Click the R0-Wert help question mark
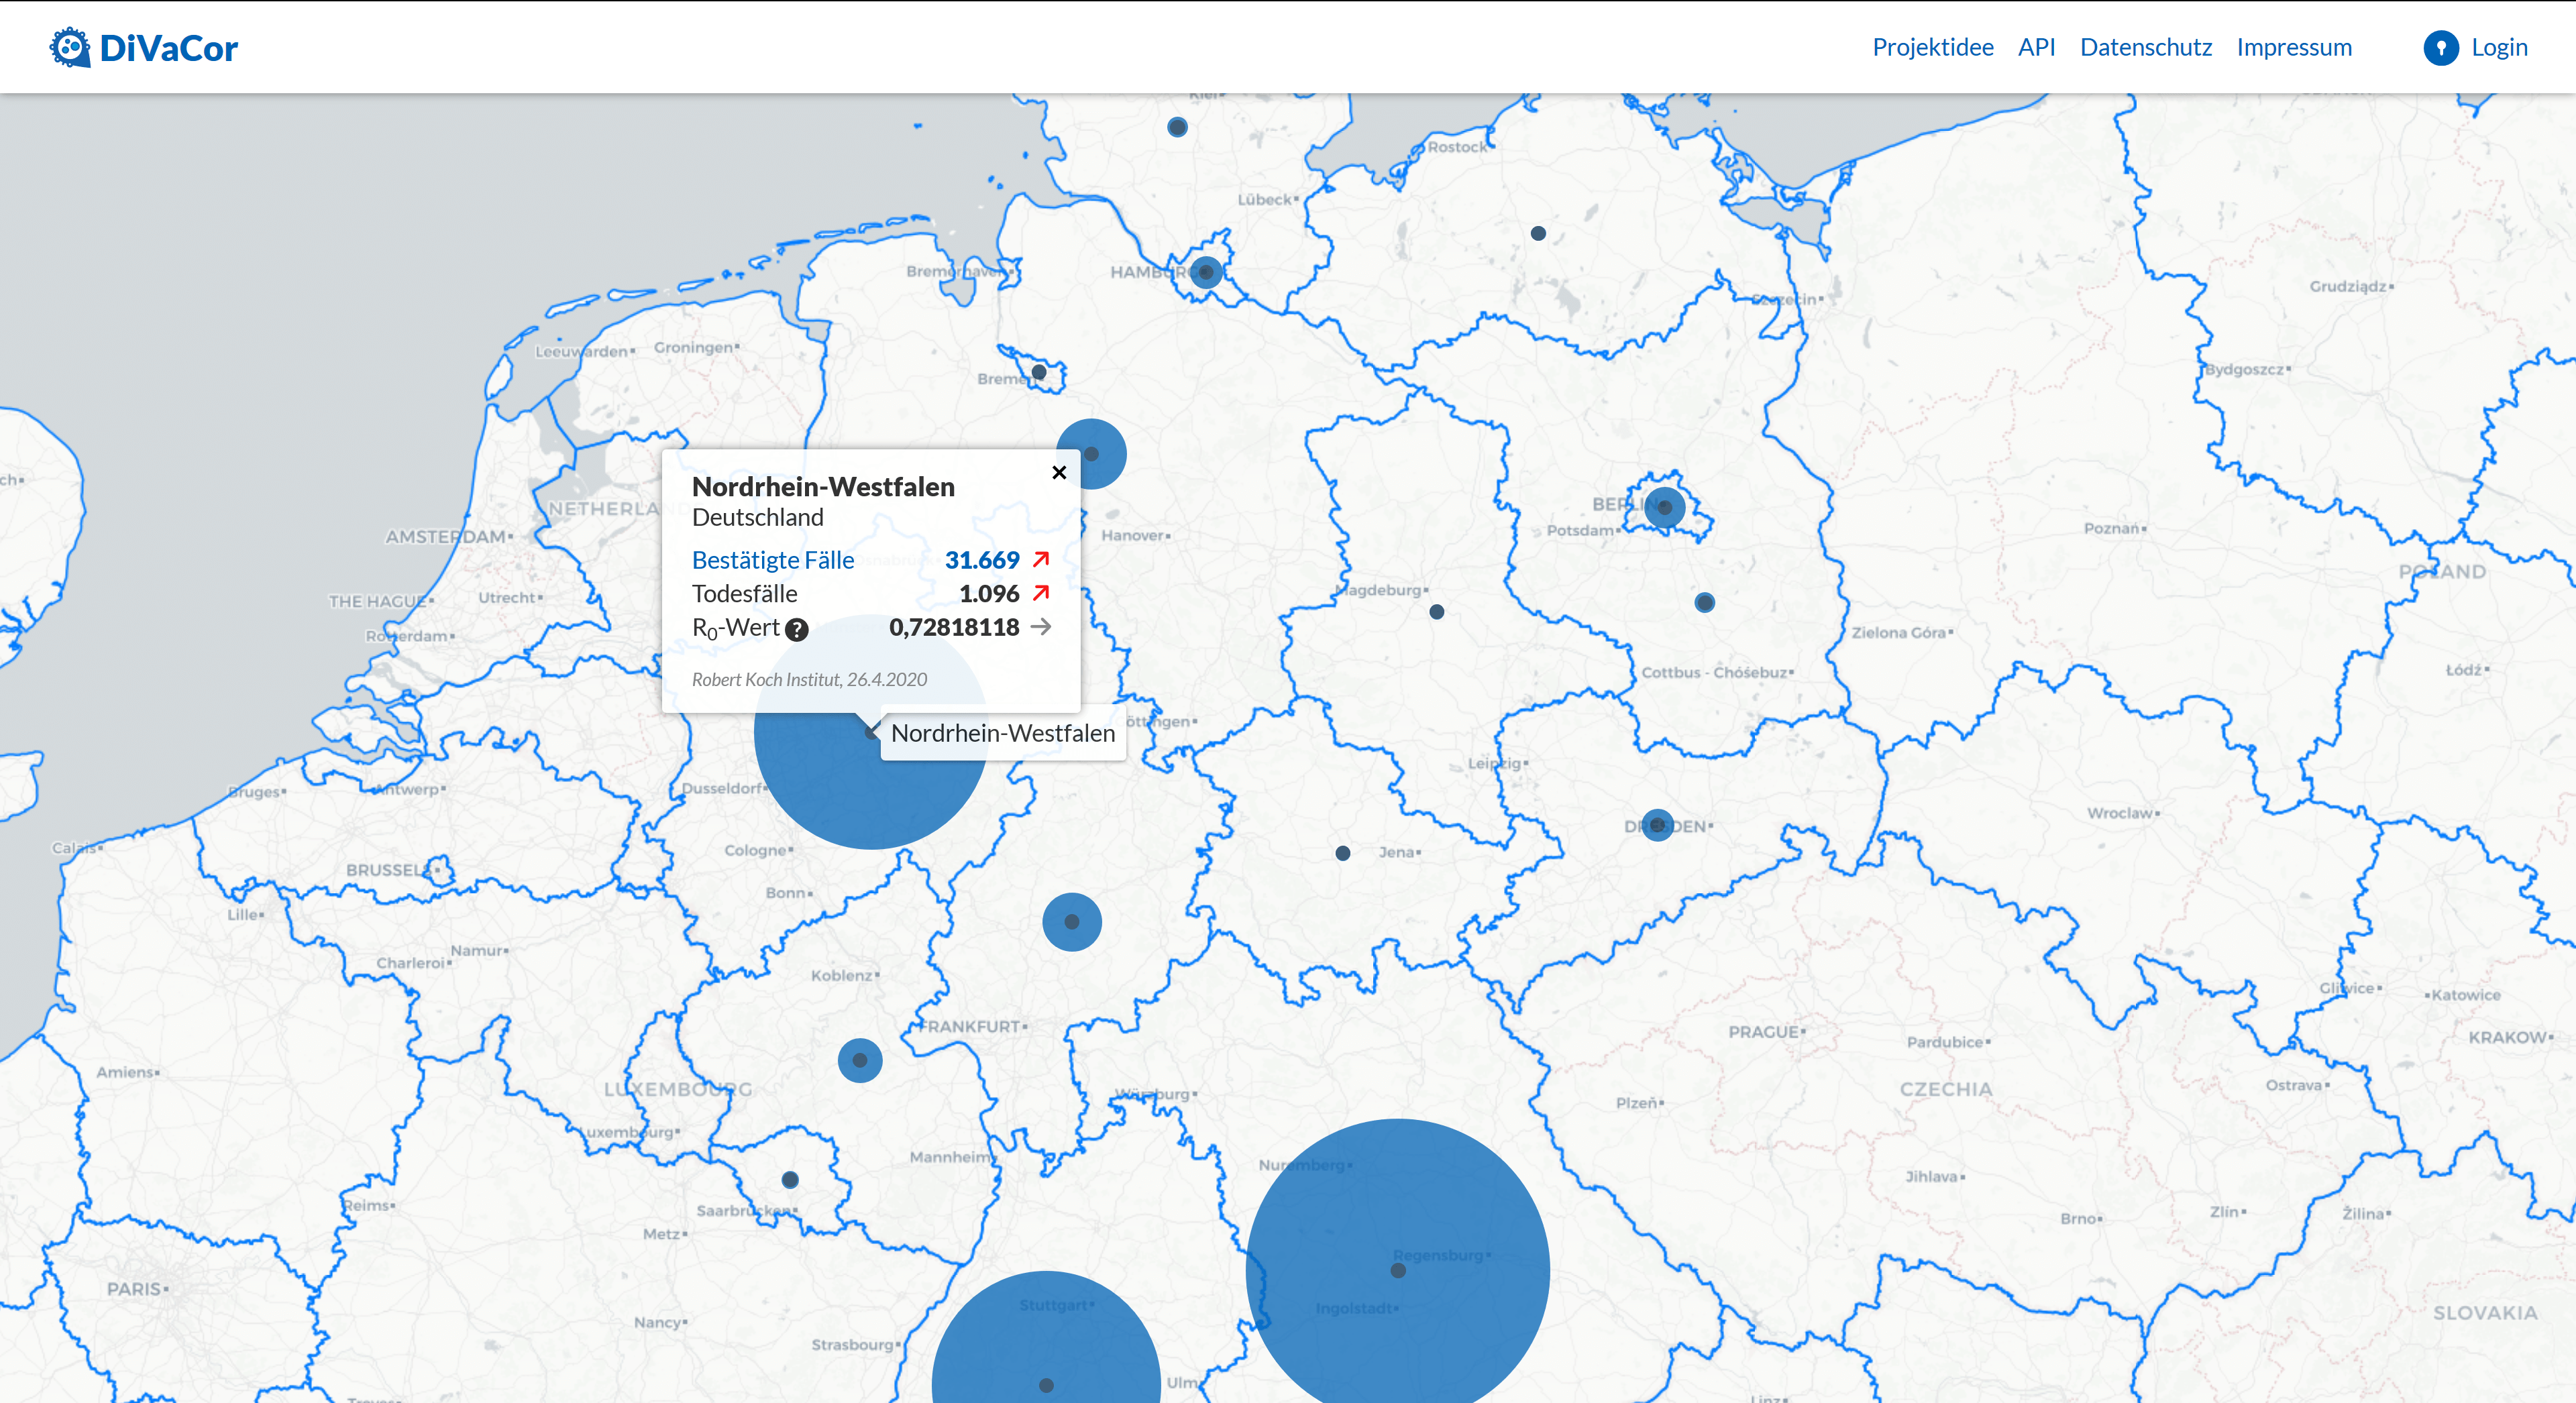Viewport: 2576px width, 1403px height. click(x=796, y=630)
